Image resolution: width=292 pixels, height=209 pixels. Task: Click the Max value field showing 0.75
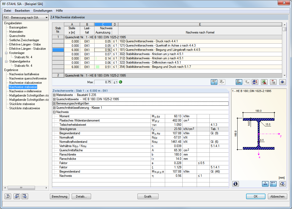[x=103, y=82]
